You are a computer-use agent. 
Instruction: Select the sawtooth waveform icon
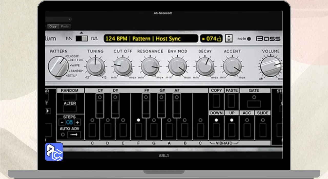pos(69,39)
